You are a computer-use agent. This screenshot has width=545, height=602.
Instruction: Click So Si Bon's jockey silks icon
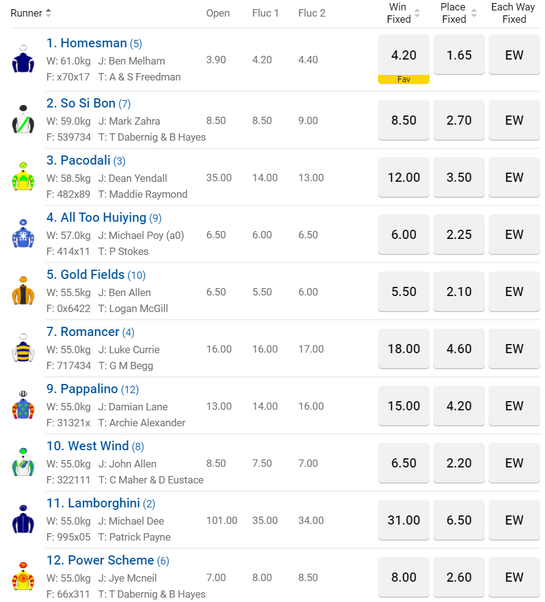click(23, 120)
